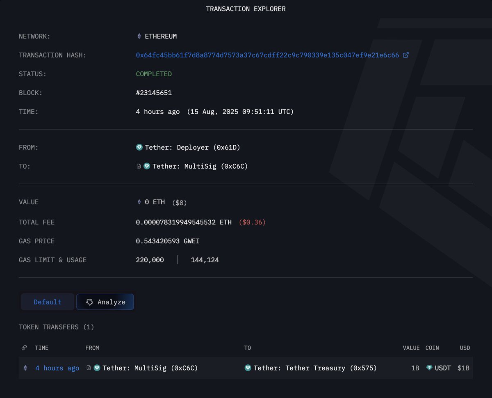Select the Default view tab
This screenshot has height=398, width=492.
pos(48,302)
